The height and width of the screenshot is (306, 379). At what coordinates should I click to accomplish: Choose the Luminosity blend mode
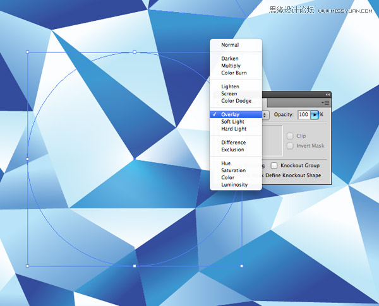(x=236, y=184)
